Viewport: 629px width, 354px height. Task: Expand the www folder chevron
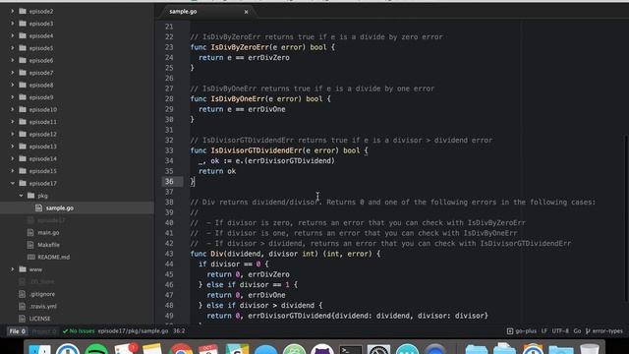[x=13, y=269]
